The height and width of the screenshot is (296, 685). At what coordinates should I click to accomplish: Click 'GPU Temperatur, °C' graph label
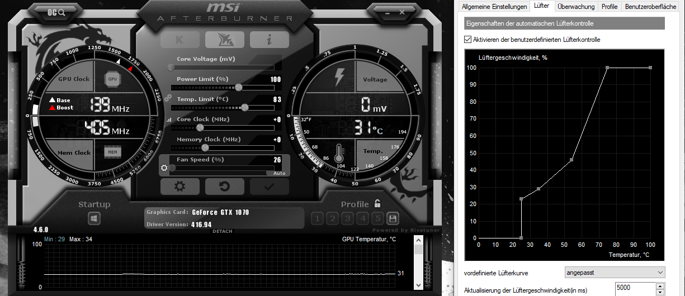(x=369, y=239)
